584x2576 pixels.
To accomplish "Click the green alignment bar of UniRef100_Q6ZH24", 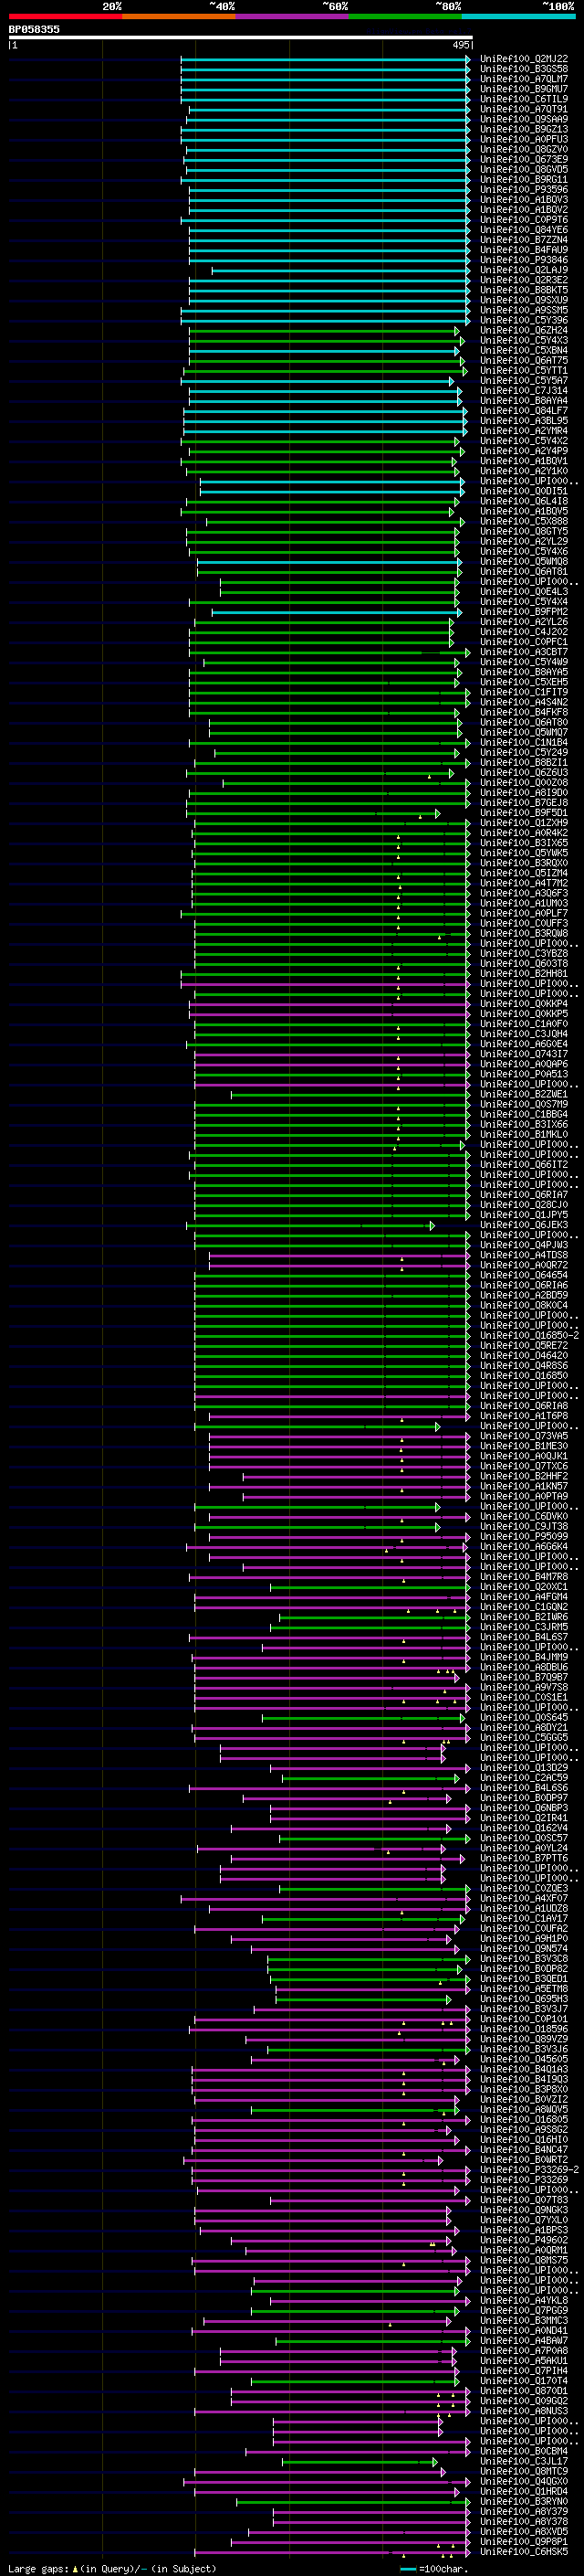I will tap(325, 330).
